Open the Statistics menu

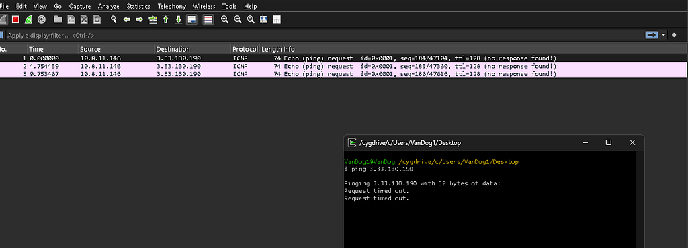tap(138, 6)
